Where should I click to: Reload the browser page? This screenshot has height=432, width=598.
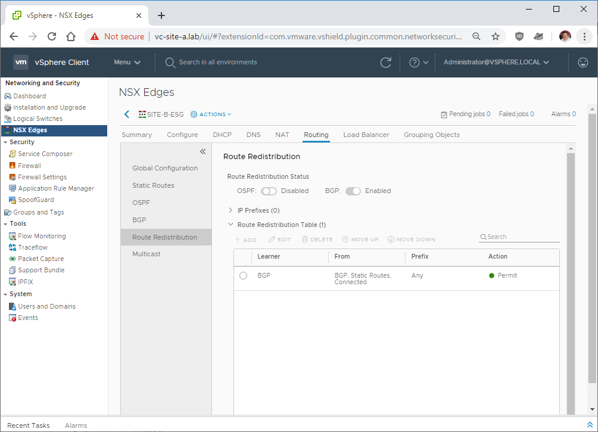[x=52, y=36]
